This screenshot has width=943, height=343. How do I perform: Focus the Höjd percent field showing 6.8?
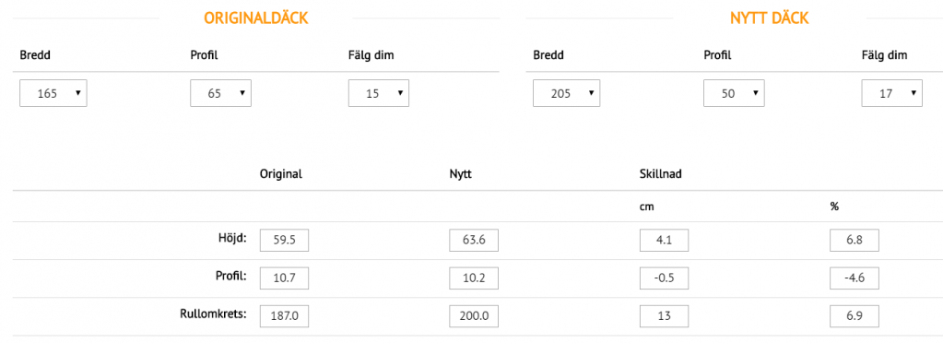tap(855, 241)
